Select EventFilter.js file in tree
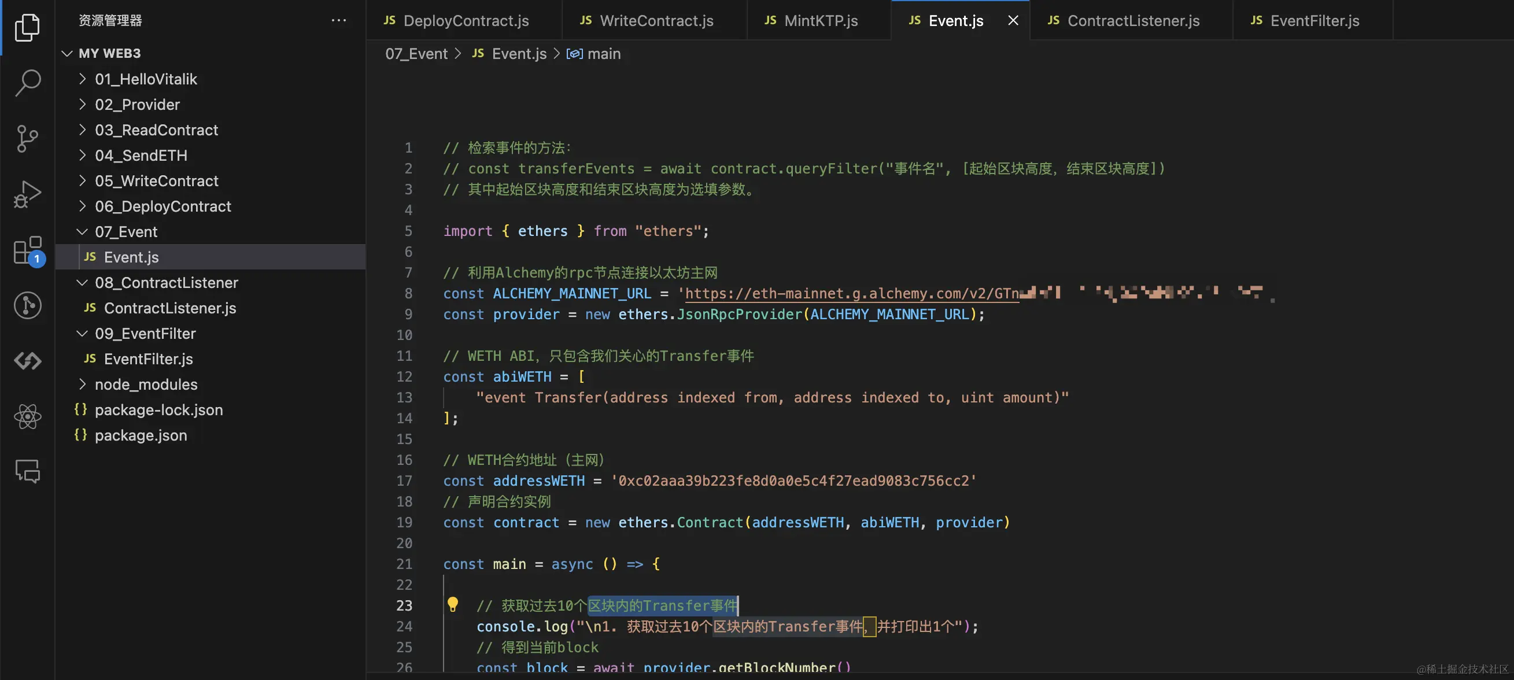1514x680 pixels. point(148,359)
